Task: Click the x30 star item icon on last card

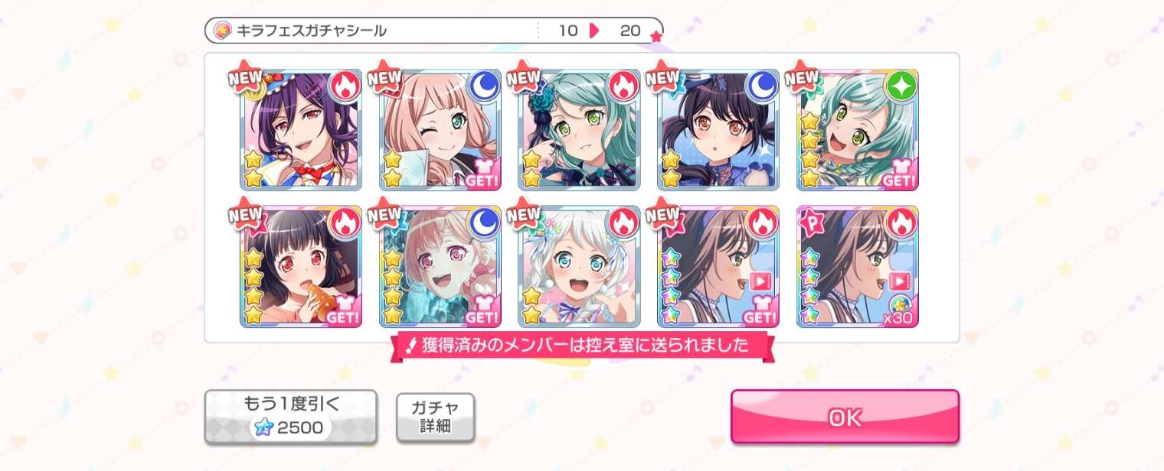Action: coord(901,308)
